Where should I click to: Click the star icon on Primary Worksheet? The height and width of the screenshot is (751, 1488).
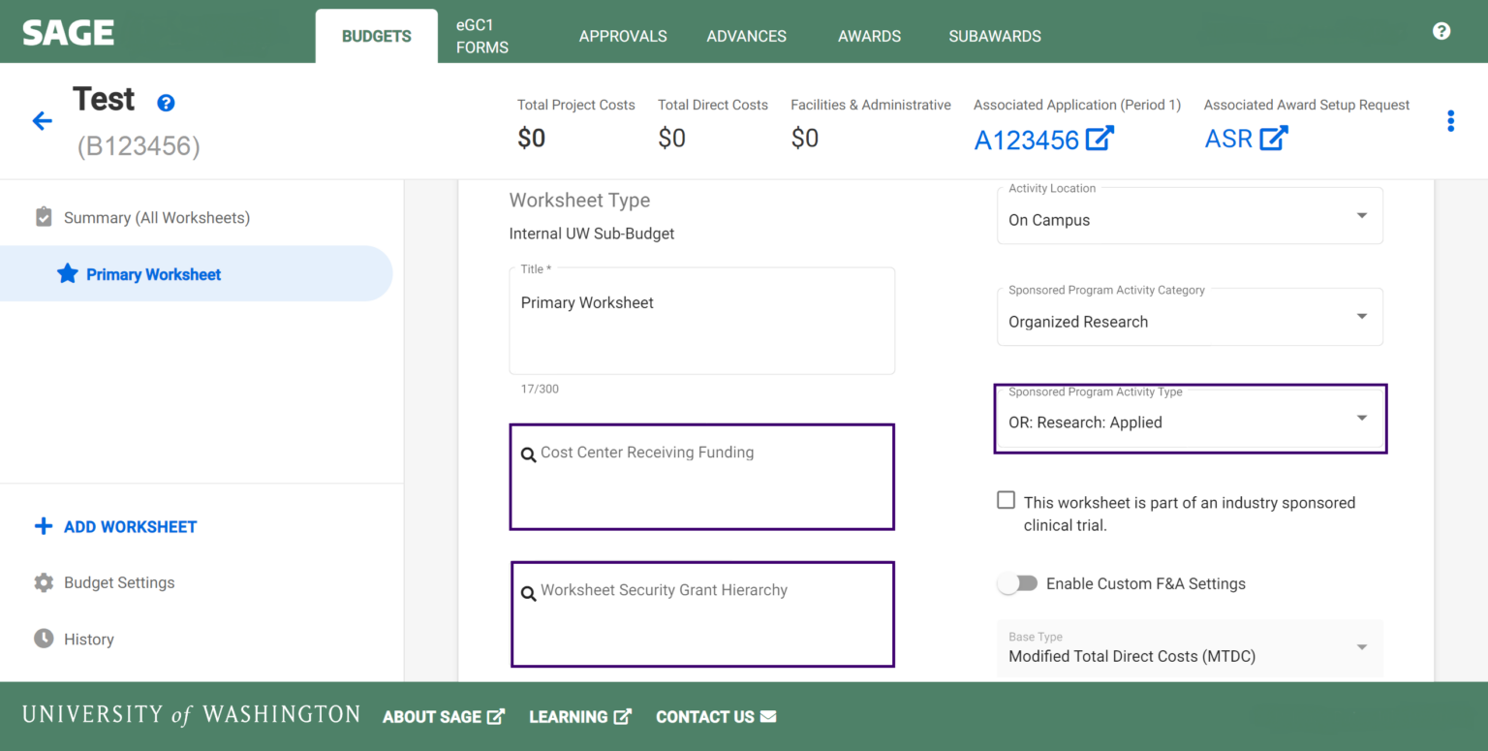pyautogui.click(x=67, y=273)
